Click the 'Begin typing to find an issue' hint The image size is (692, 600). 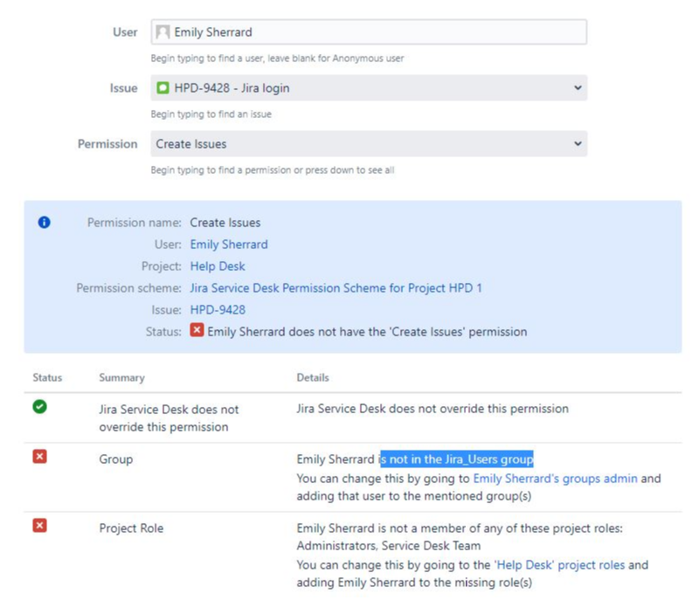click(211, 114)
